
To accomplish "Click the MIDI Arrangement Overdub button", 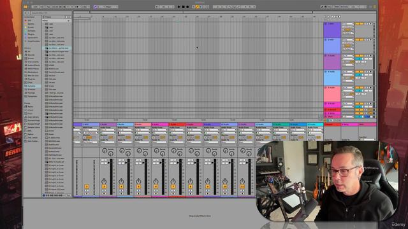I will click(x=194, y=7).
